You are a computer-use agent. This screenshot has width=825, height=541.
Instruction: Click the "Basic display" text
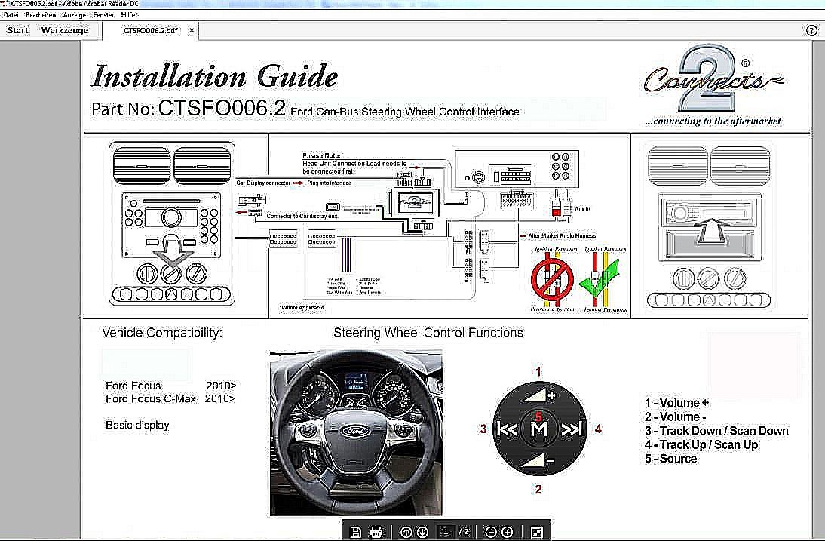pos(137,426)
